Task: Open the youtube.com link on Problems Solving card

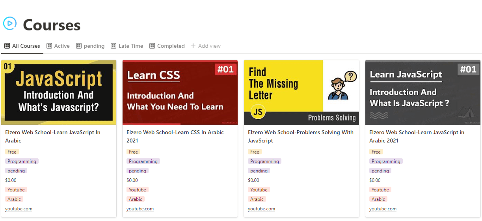Action: pos(261,209)
